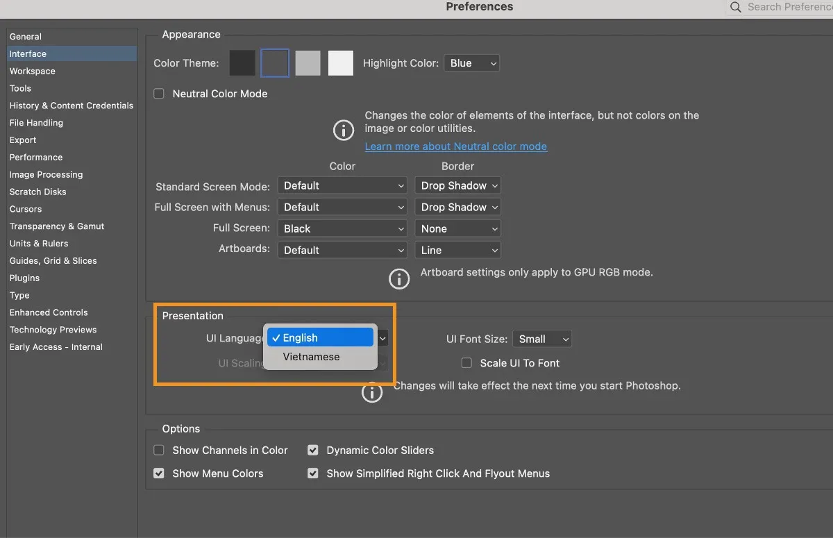Open the UI Font Size dropdown

[x=542, y=339]
